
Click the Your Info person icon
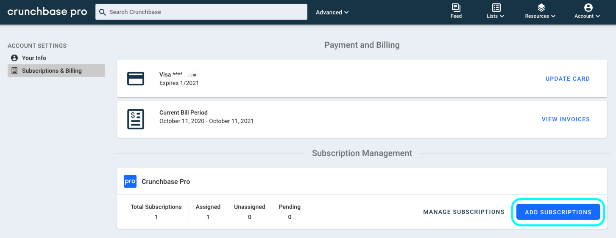click(14, 58)
